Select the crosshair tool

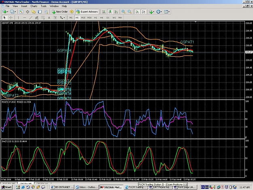[x=11, y=17]
